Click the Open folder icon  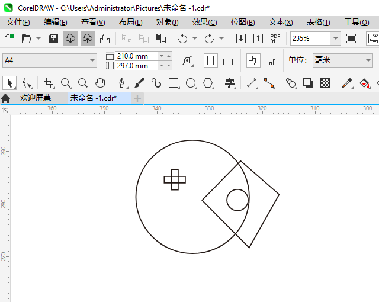(26, 38)
